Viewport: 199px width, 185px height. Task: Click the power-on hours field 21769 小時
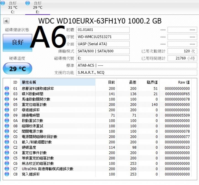pyautogui.click(x=182, y=58)
